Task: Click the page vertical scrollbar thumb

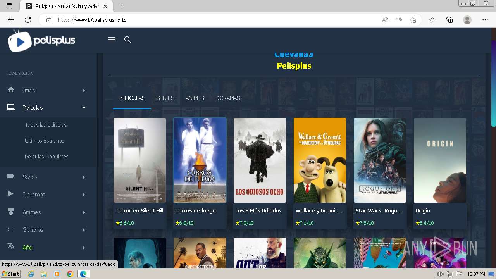Action: point(493,83)
